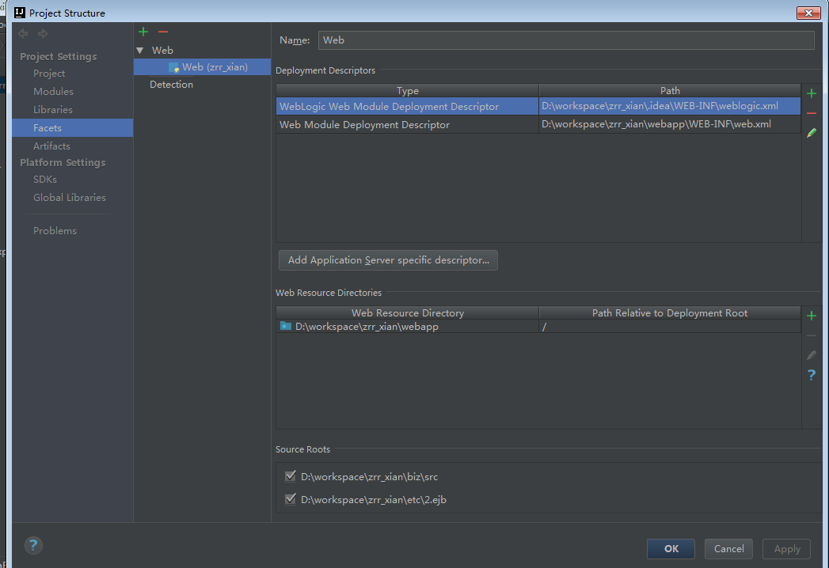Click the Apply button
Image resolution: width=829 pixels, height=568 pixels.
point(787,548)
